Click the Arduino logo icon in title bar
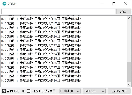This screenshot has width=132, height=95. tap(4, 4)
